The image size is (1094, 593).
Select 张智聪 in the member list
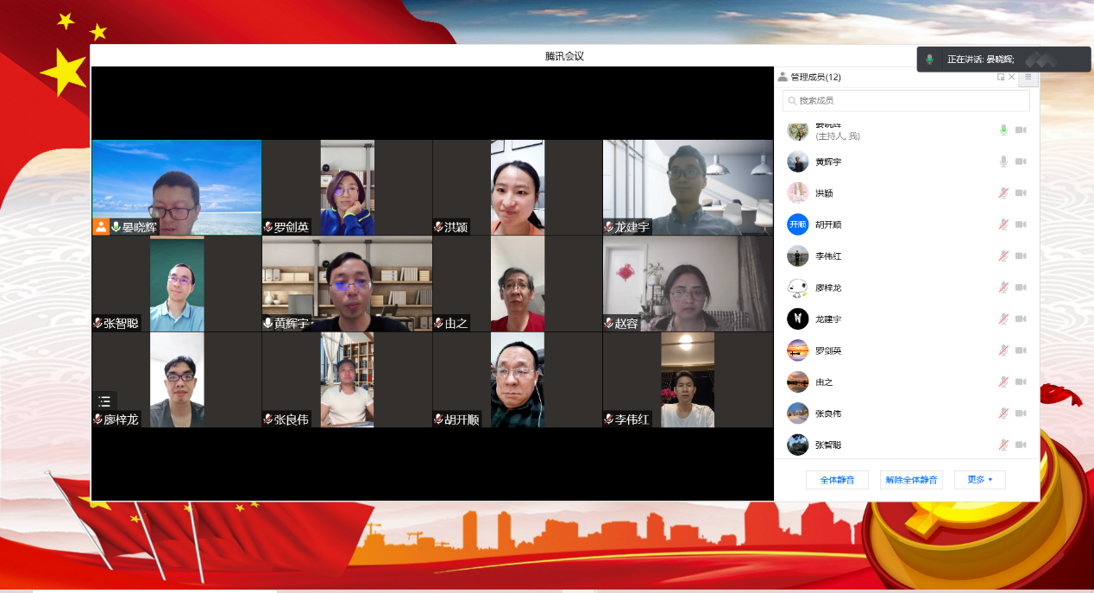click(828, 445)
